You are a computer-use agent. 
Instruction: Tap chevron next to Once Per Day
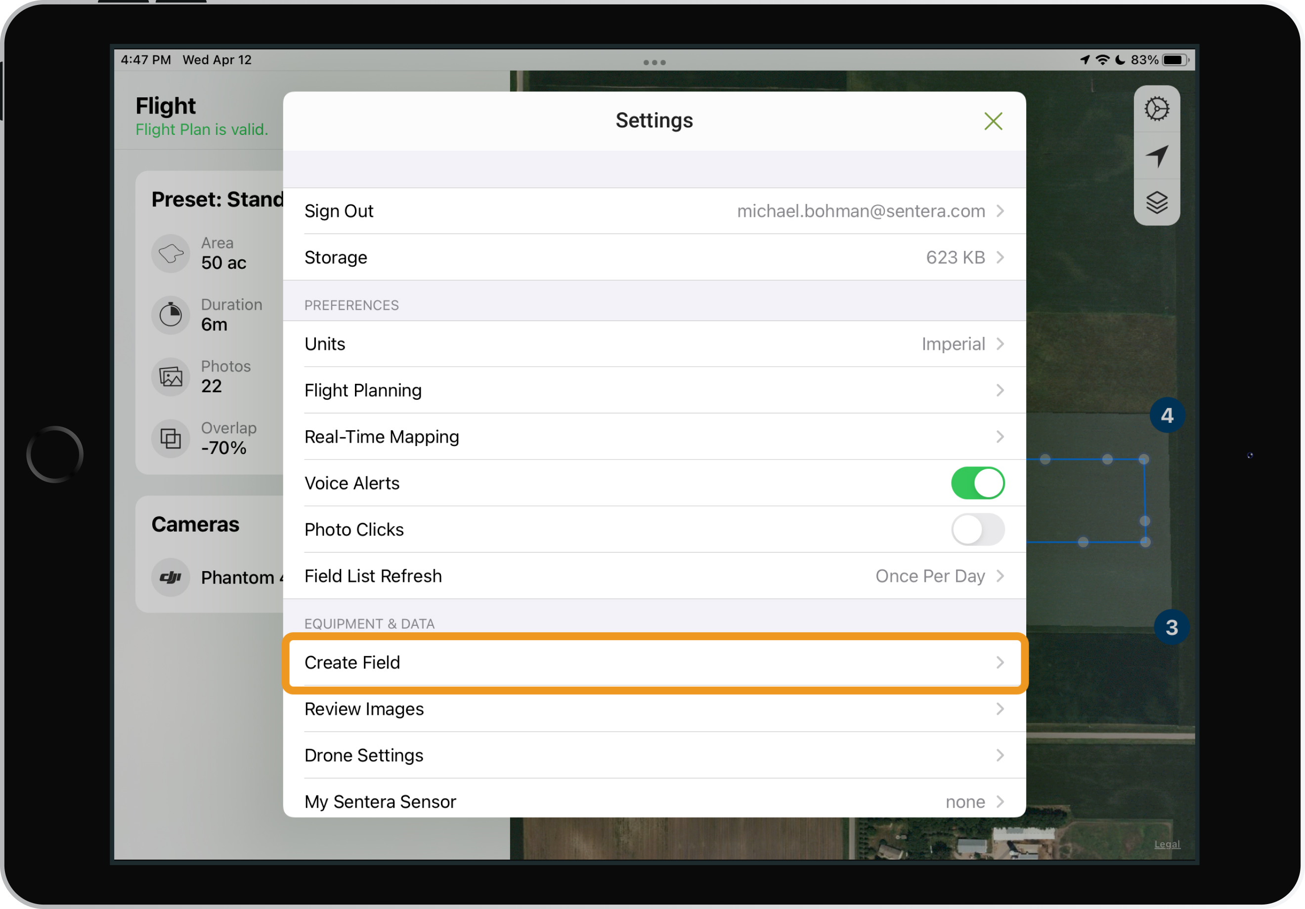[1000, 576]
